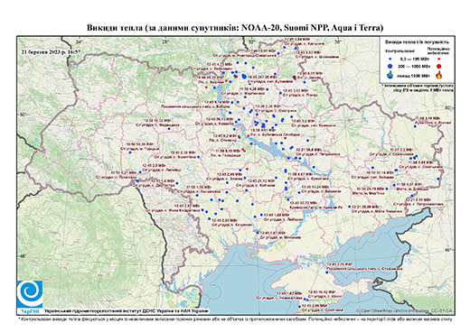The width and height of the screenshot is (470, 332).
Task: Click the small red dot legend icon
Action: [438, 60]
